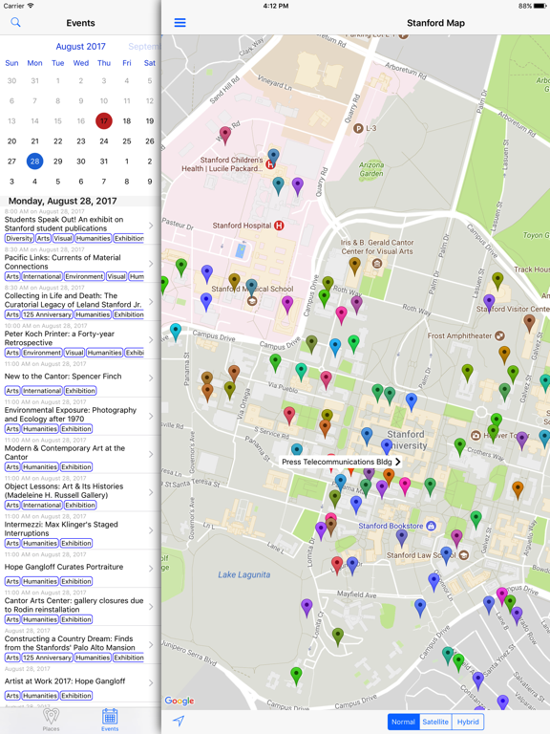Open Hope Gangloff Curates Portraiture event
Screen dimensions: 550x734
[80, 569]
